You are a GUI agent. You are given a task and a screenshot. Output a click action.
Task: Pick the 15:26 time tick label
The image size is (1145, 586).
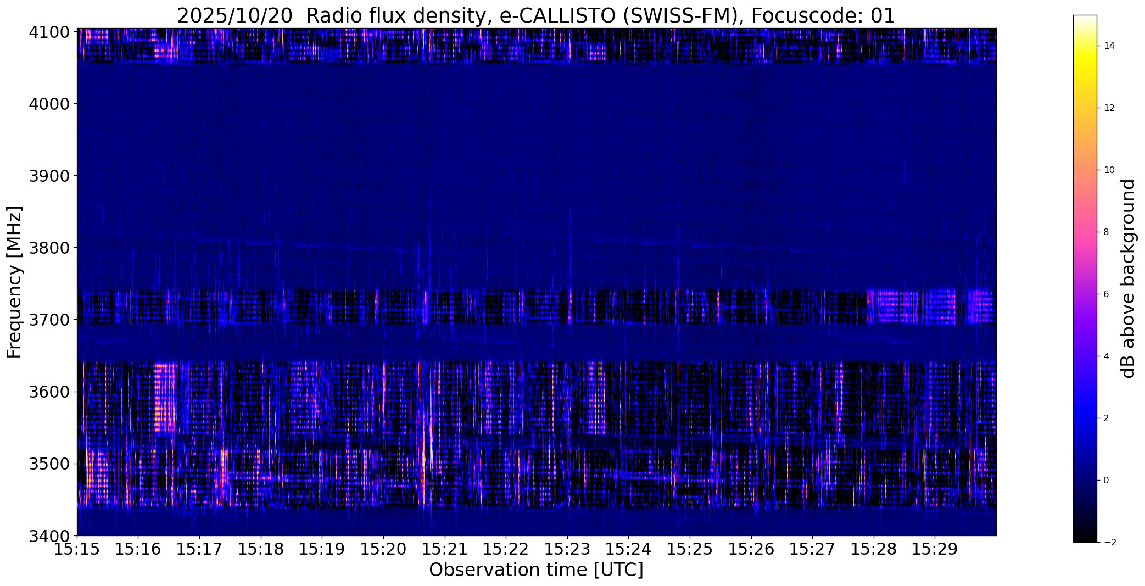click(x=751, y=549)
